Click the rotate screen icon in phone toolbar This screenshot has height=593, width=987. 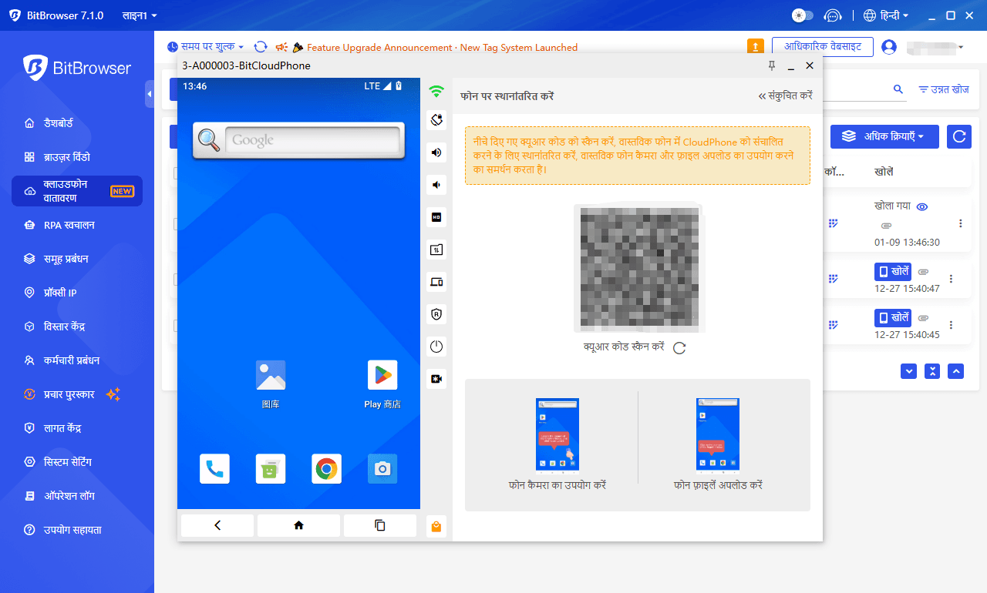(x=436, y=119)
